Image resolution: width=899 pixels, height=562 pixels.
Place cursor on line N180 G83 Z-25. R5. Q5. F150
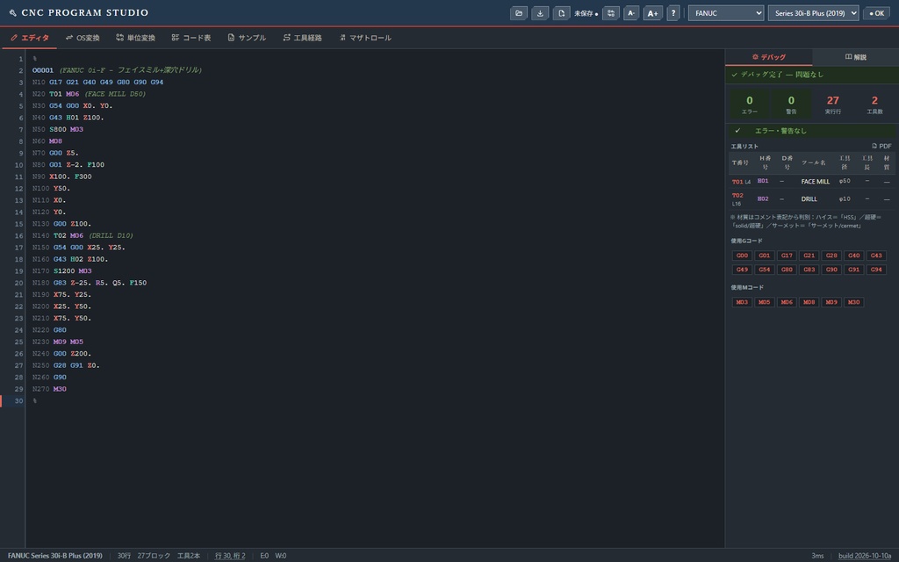point(90,283)
